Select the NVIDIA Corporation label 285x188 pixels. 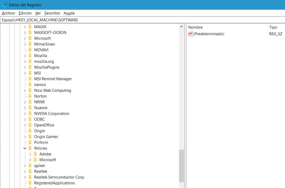[52, 113]
